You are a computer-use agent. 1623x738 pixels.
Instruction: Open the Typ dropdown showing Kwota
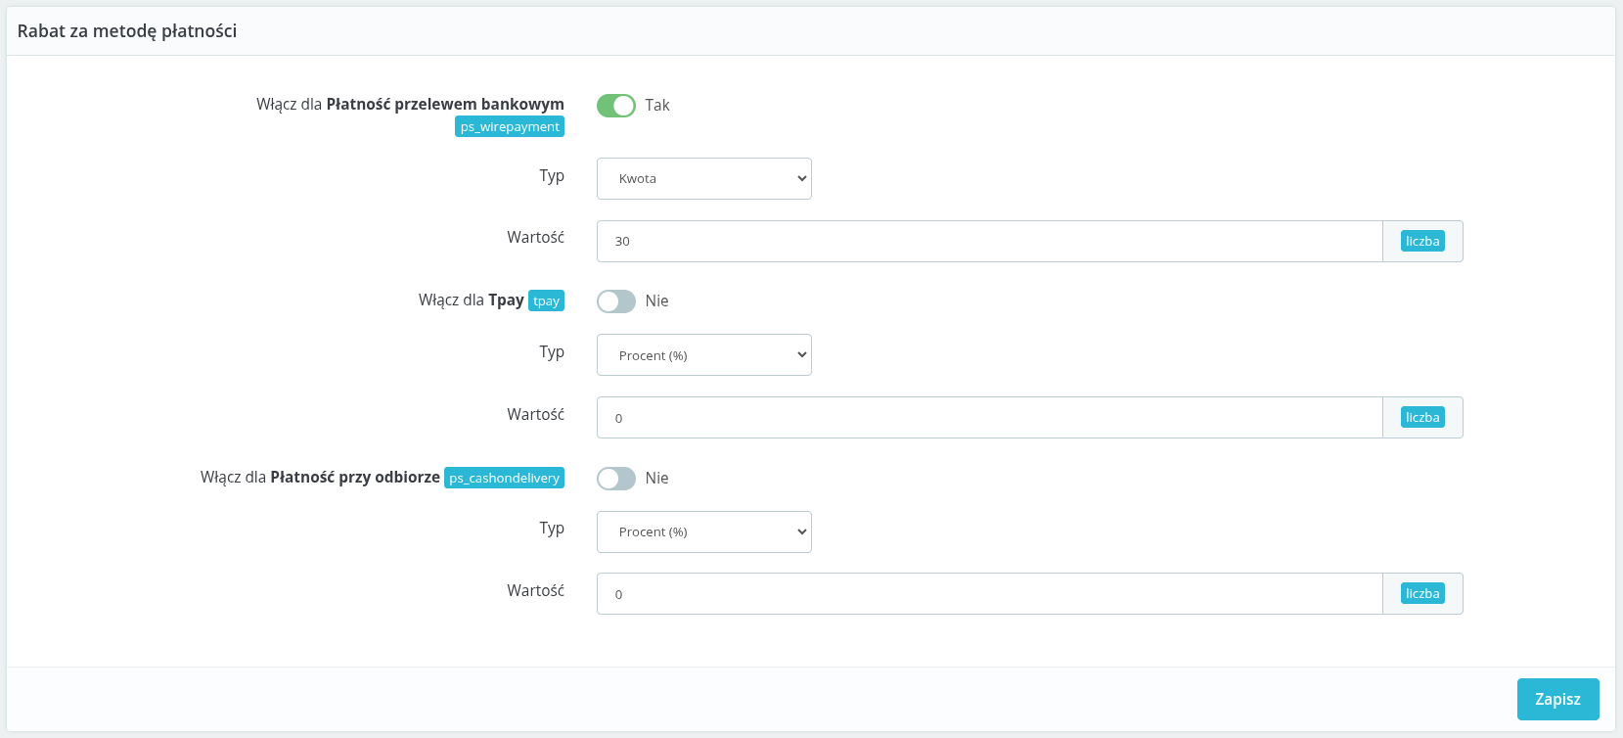coord(703,179)
